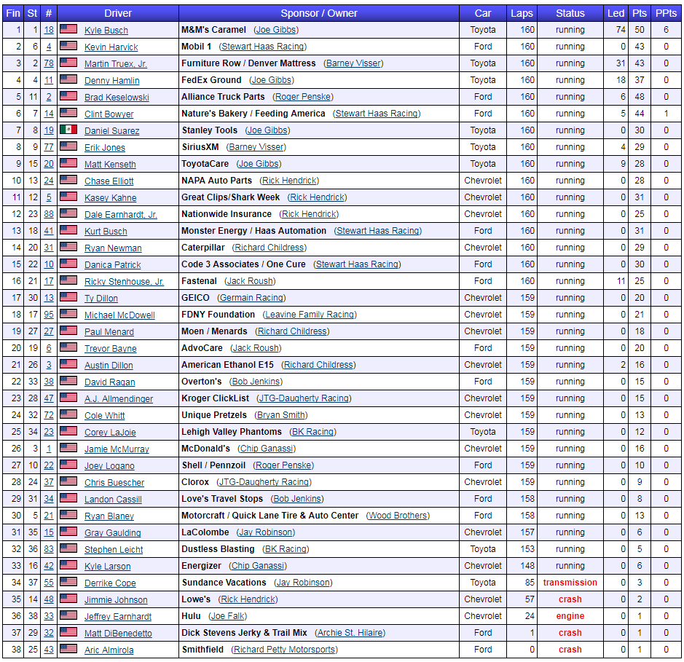Click the US flag beside Kevin Harvick
The height and width of the screenshot is (662, 684).
tap(68, 46)
